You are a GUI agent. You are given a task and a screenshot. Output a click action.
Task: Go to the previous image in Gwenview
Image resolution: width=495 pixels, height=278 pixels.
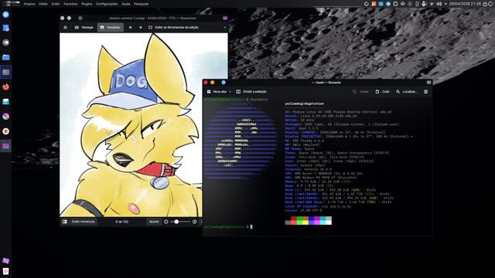tap(131, 28)
